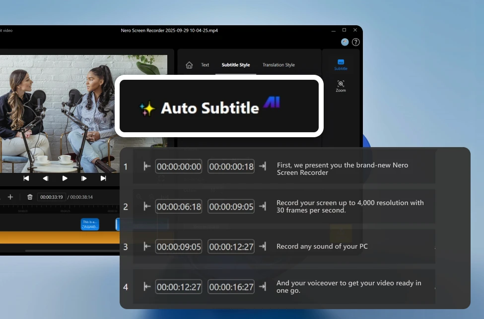This screenshot has height=319, width=484.
Task: Edit row 3 end time 00:00:12:27
Action: (x=231, y=246)
